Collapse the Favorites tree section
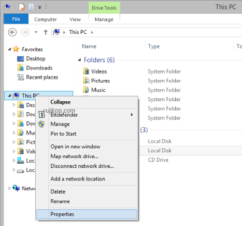 pyautogui.click(x=9, y=49)
